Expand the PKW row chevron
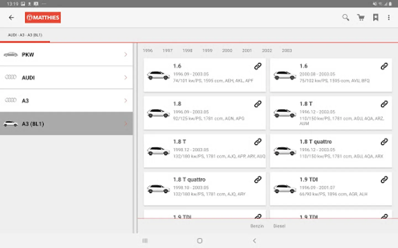The height and width of the screenshot is (248, 398). click(x=126, y=54)
